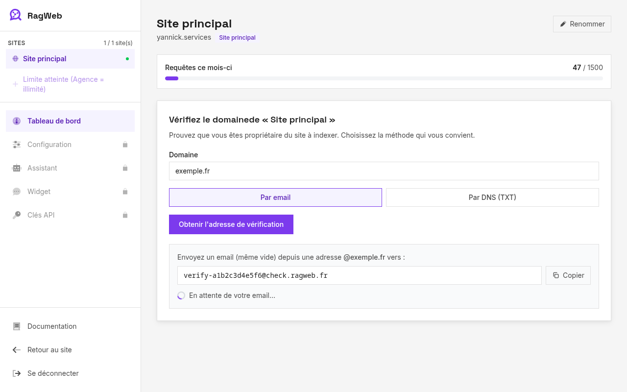Copy the verification email address
Viewport: 627px width, 392px height.
tap(568, 275)
